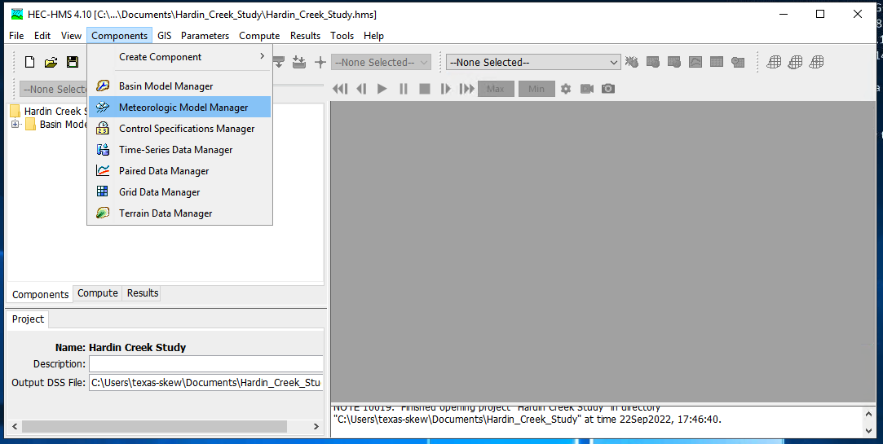Expand the Basin Models tree folder
Screen dimensions: 883x444
click(15, 125)
